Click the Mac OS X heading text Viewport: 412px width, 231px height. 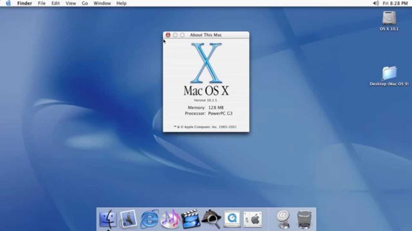[x=206, y=90]
